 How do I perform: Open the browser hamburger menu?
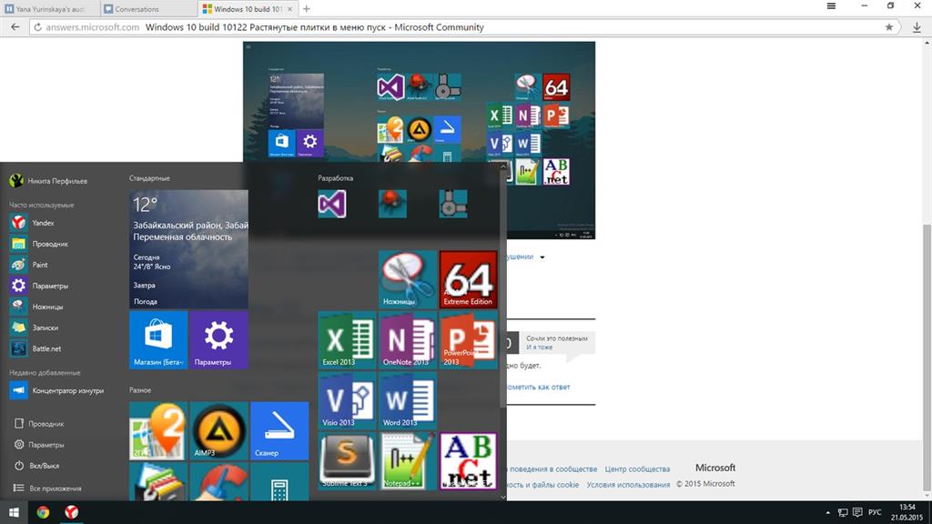831,6
